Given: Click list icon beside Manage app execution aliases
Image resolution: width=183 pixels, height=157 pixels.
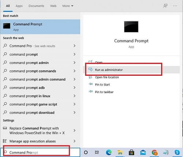Looking at the screenshot, I should [x=5, y=141].
